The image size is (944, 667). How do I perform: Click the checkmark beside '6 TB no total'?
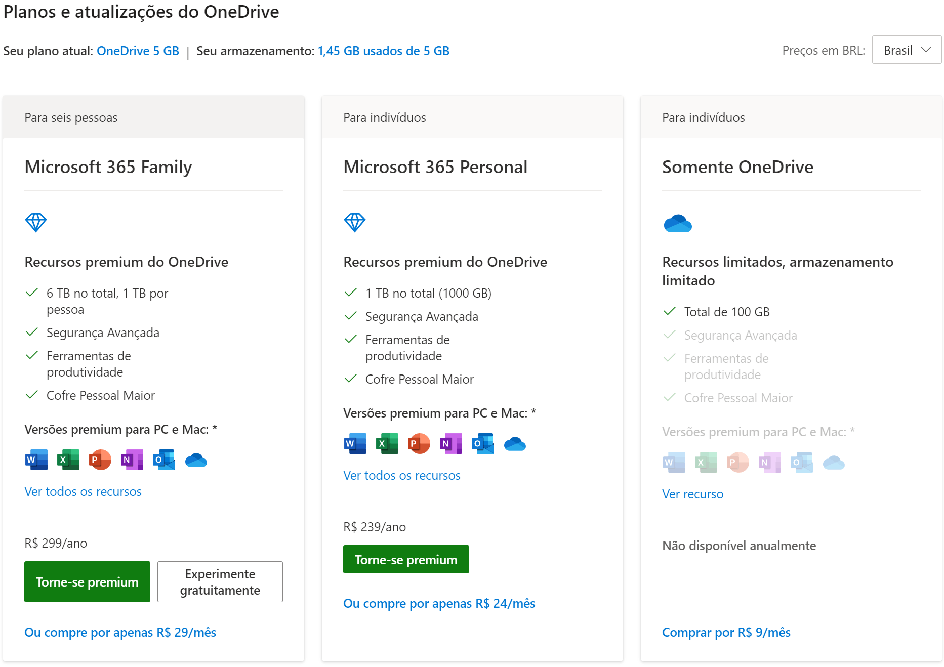click(x=32, y=293)
